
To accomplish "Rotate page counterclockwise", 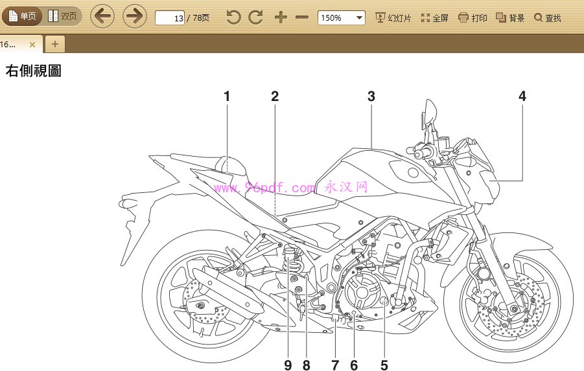I will click(x=233, y=17).
